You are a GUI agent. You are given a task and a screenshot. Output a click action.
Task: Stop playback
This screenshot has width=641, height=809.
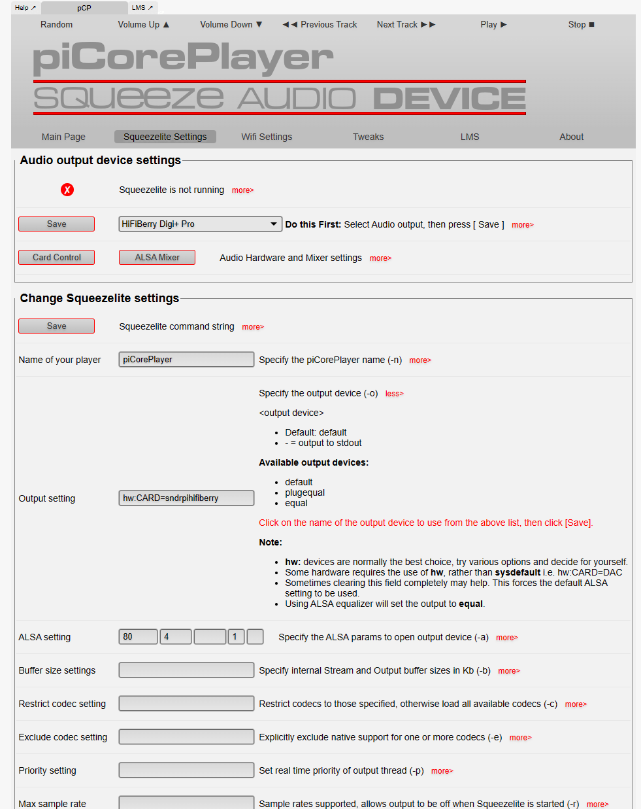581,24
